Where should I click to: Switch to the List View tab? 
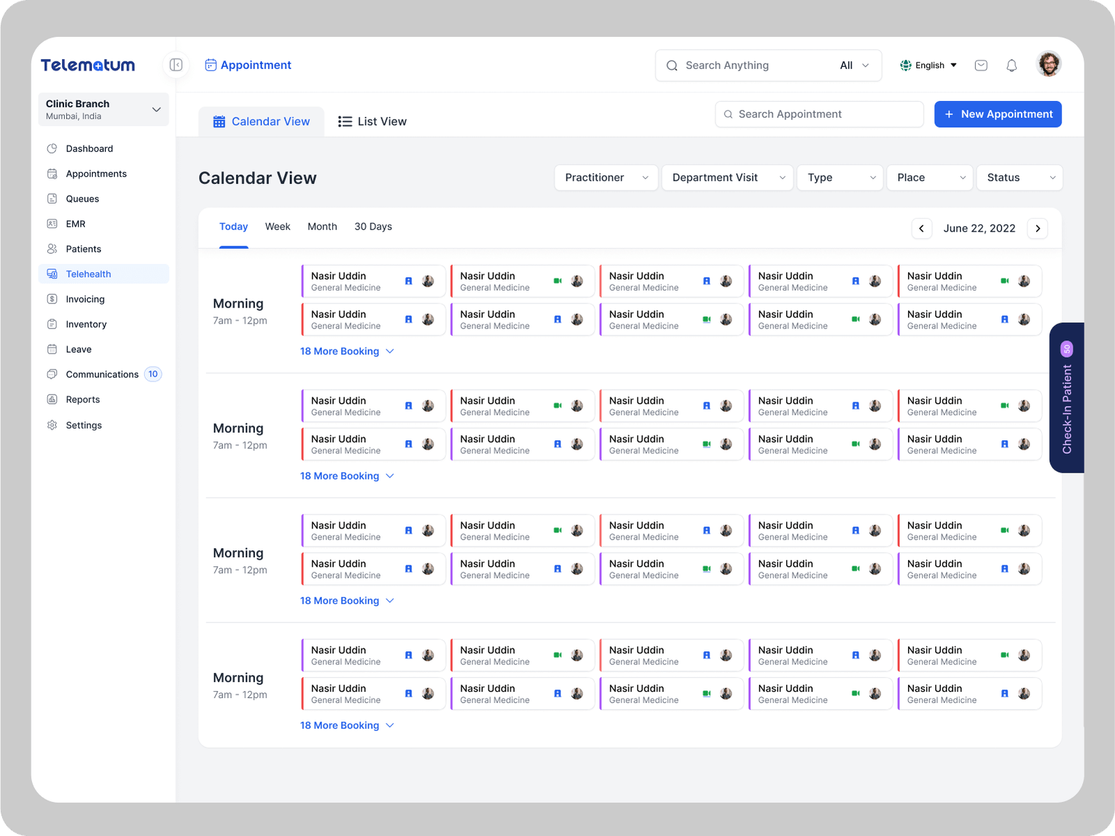click(372, 121)
